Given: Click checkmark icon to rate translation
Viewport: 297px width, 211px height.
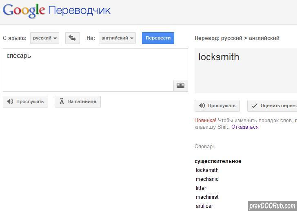Looking at the screenshot, I should (255, 105).
